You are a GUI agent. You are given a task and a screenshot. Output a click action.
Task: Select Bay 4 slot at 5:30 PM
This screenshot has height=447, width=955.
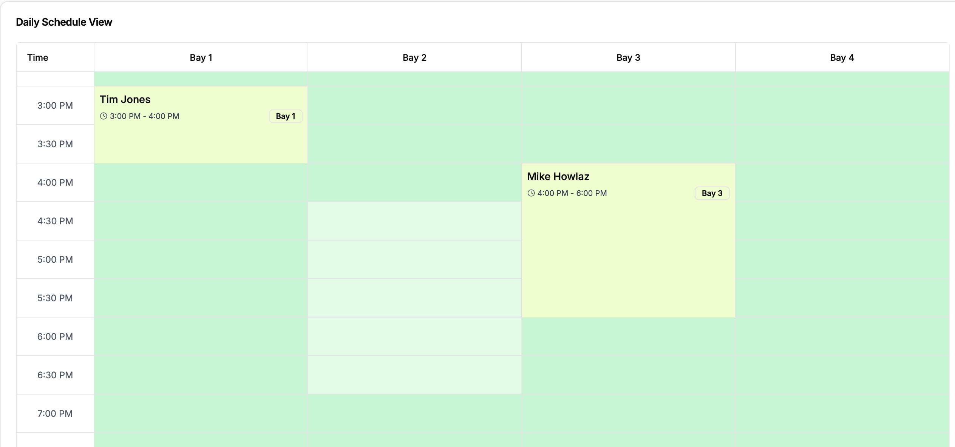coord(842,298)
